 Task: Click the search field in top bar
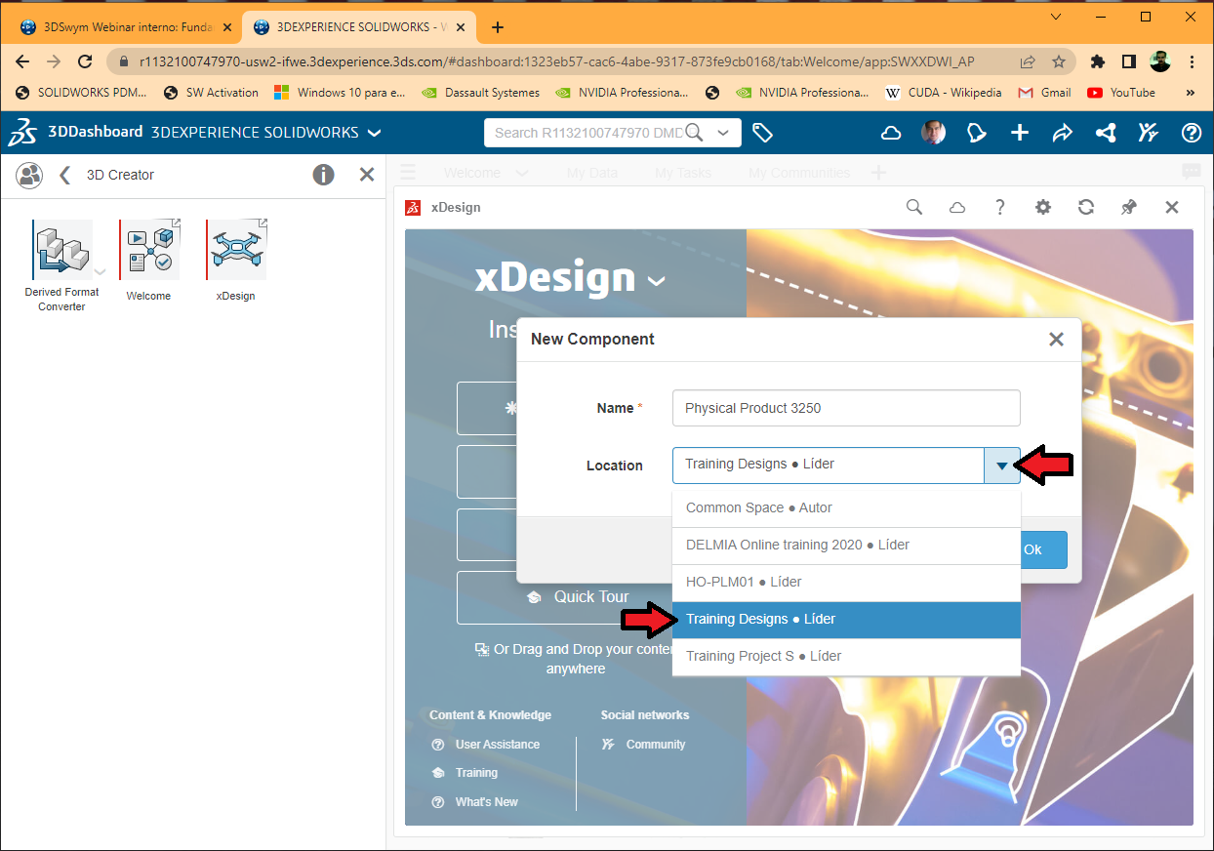tap(588, 133)
